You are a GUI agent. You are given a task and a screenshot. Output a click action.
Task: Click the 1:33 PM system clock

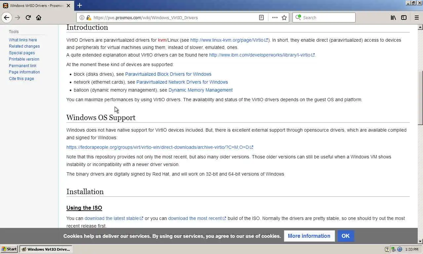coord(411,249)
